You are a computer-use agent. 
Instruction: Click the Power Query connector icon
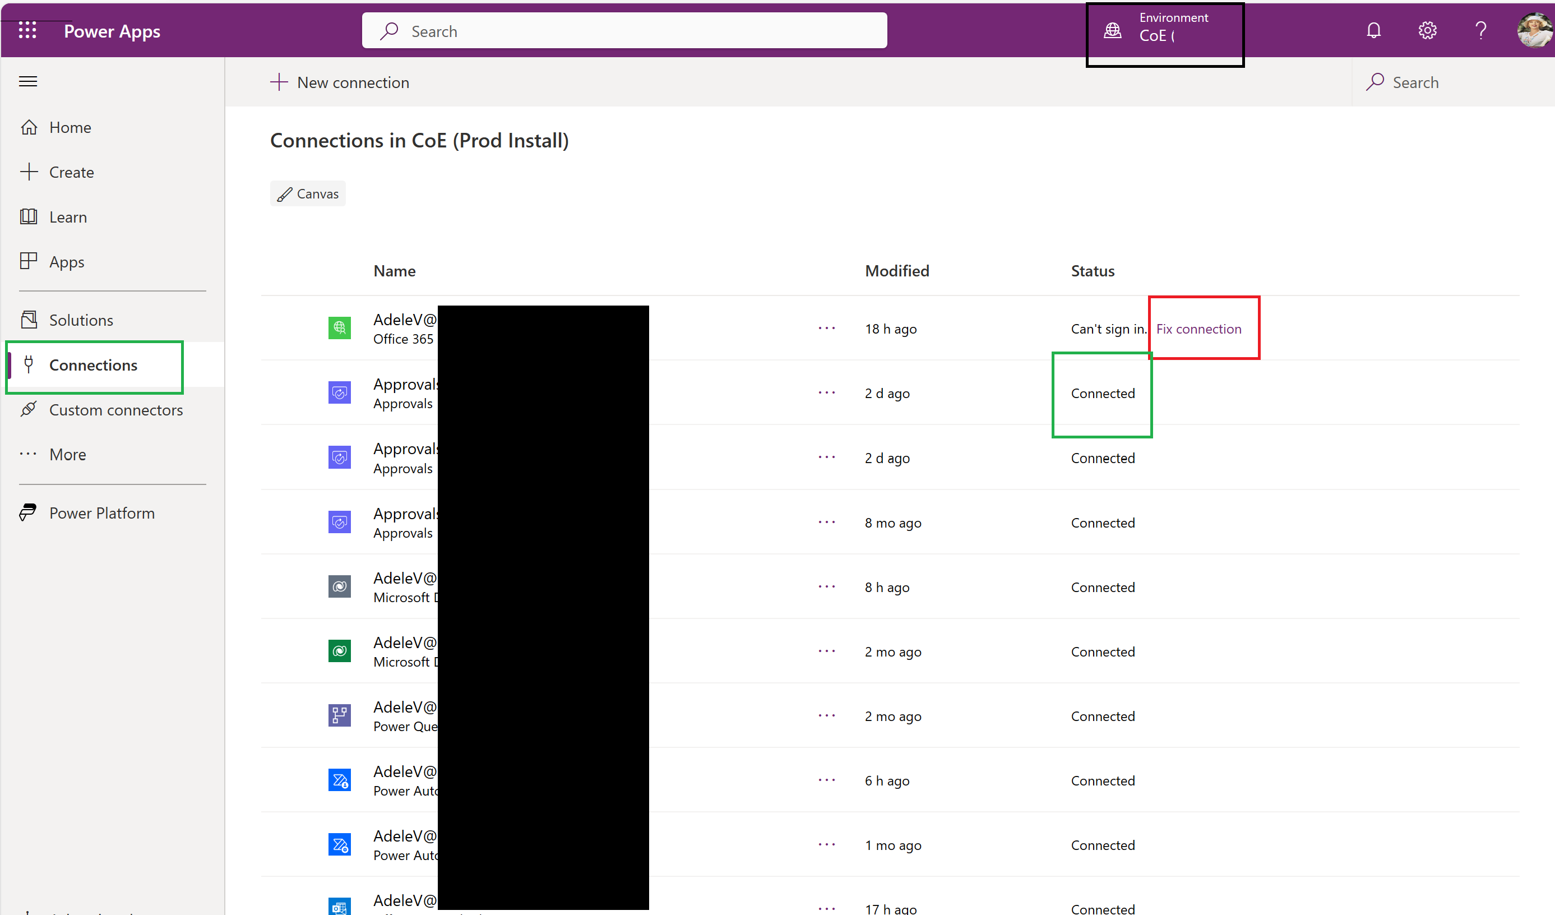point(339,716)
